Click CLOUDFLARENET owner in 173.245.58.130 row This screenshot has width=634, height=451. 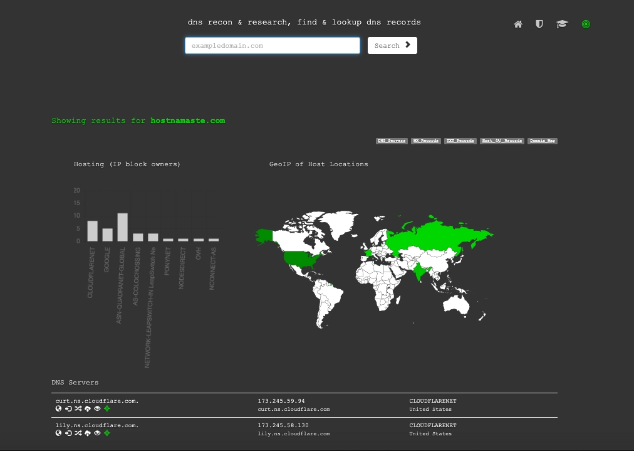(x=433, y=425)
